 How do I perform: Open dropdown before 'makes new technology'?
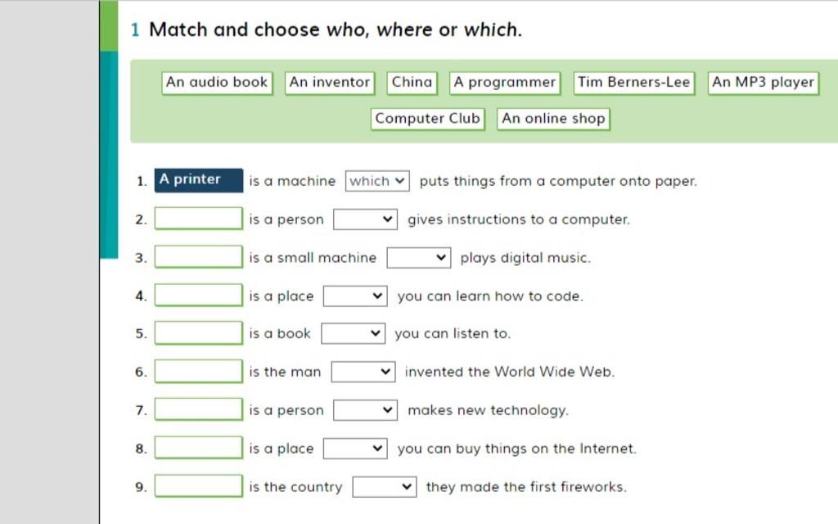[366, 410]
